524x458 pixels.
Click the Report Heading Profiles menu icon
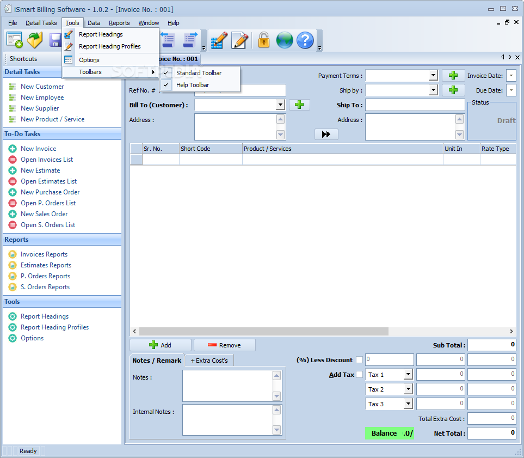(x=69, y=46)
